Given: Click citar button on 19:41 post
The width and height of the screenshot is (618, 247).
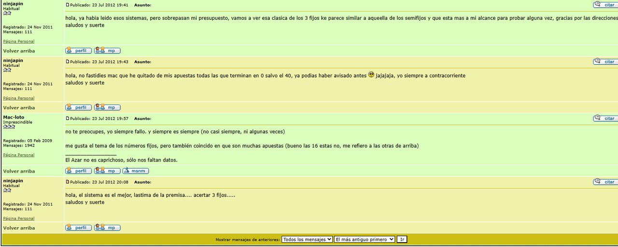Looking at the screenshot, I should click(605, 5).
